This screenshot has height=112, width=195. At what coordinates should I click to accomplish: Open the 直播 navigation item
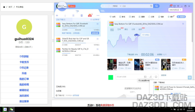(141, 17)
